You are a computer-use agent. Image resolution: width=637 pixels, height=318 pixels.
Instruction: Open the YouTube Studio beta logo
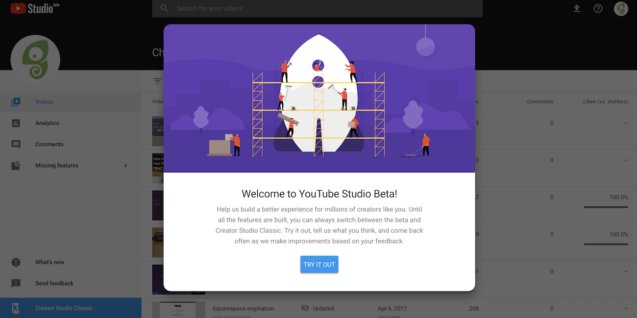[x=35, y=8]
